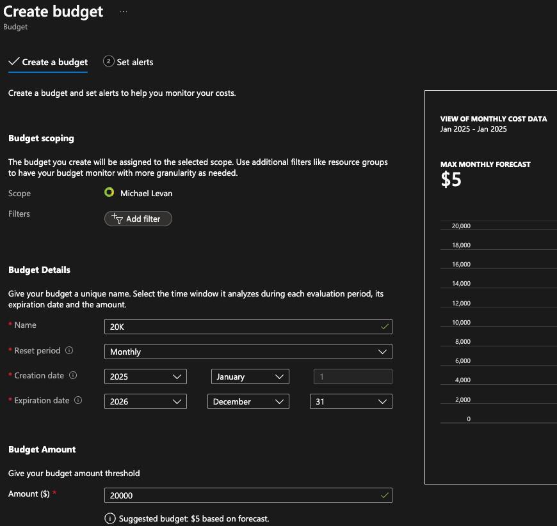This screenshot has width=557, height=526.
Task: Click the Add filter button
Action: tap(138, 219)
